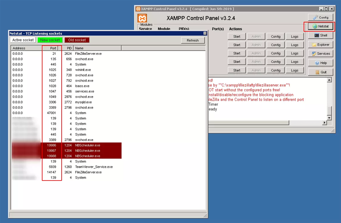Click the folder icon on Explorer button
The height and width of the screenshot is (223, 341).
pos(314,45)
